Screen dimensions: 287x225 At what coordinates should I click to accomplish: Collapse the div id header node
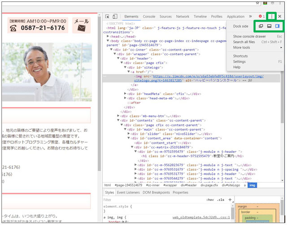tap(118, 58)
